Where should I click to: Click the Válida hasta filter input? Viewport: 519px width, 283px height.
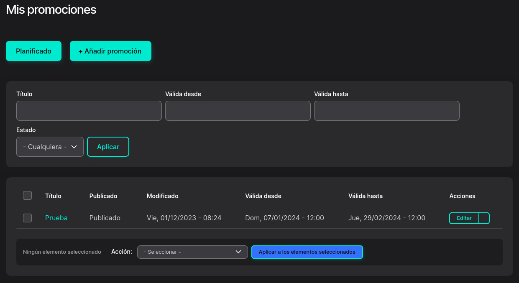386,111
